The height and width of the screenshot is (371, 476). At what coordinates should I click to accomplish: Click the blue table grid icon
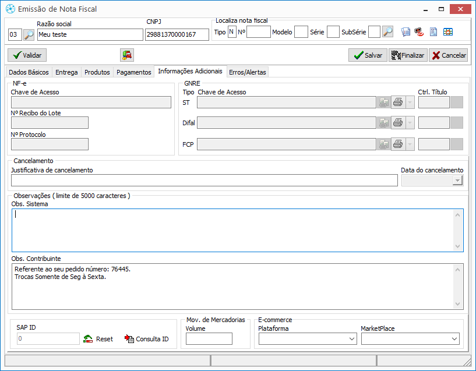(x=448, y=32)
